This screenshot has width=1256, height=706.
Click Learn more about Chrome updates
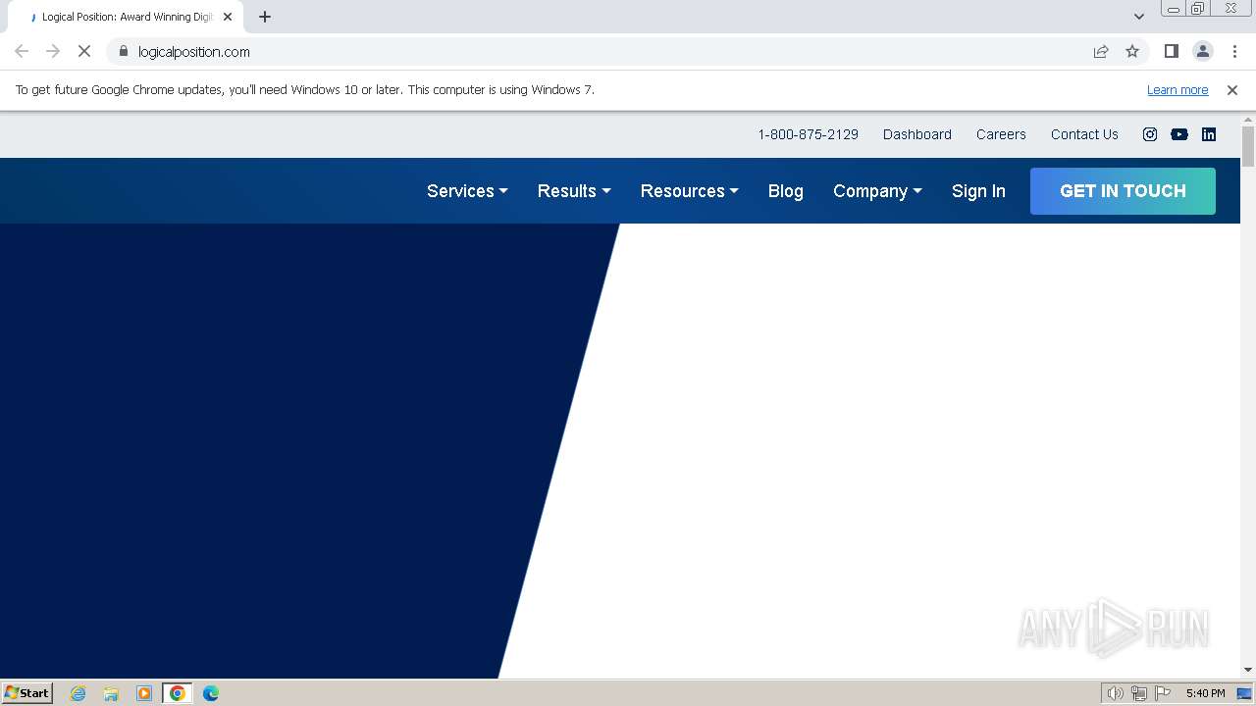coord(1177,89)
